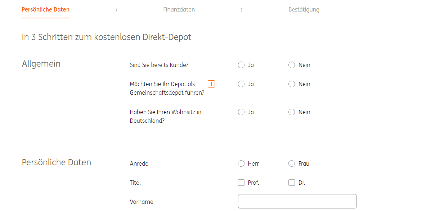Click the 'Anrede' field label

coord(139,164)
